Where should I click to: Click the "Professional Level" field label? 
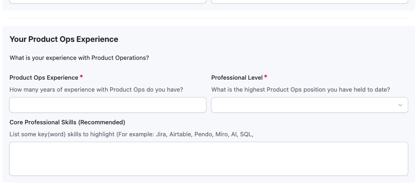[237, 77]
